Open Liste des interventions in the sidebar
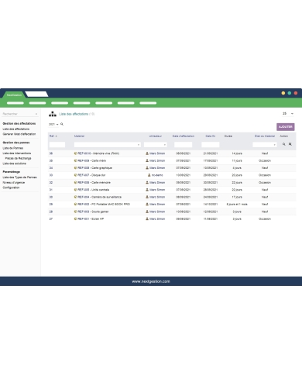 pyautogui.click(x=17, y=153)
